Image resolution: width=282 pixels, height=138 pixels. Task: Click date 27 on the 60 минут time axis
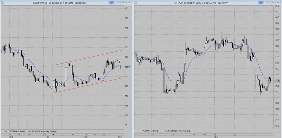click(x=153, y=134)
